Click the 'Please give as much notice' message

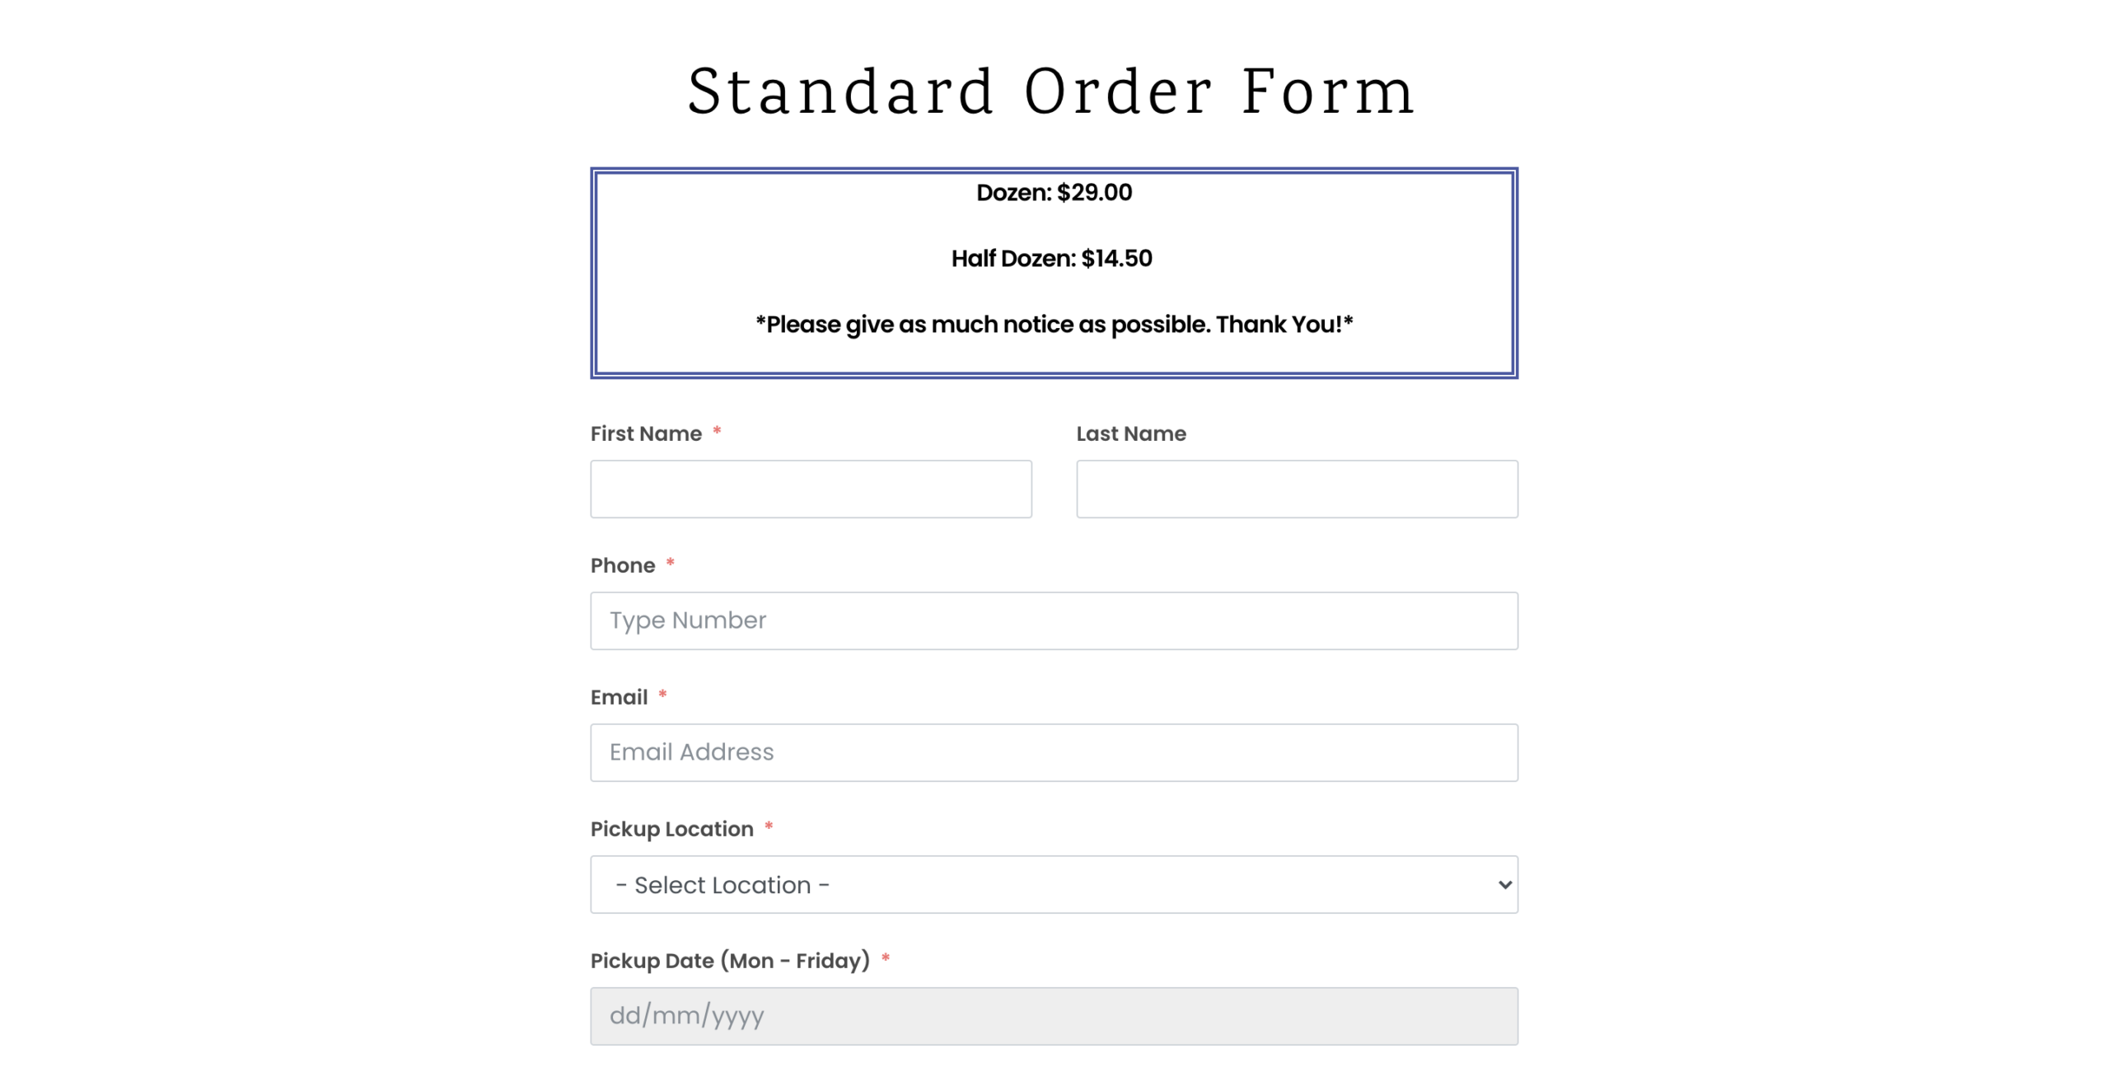(1054, 325)
